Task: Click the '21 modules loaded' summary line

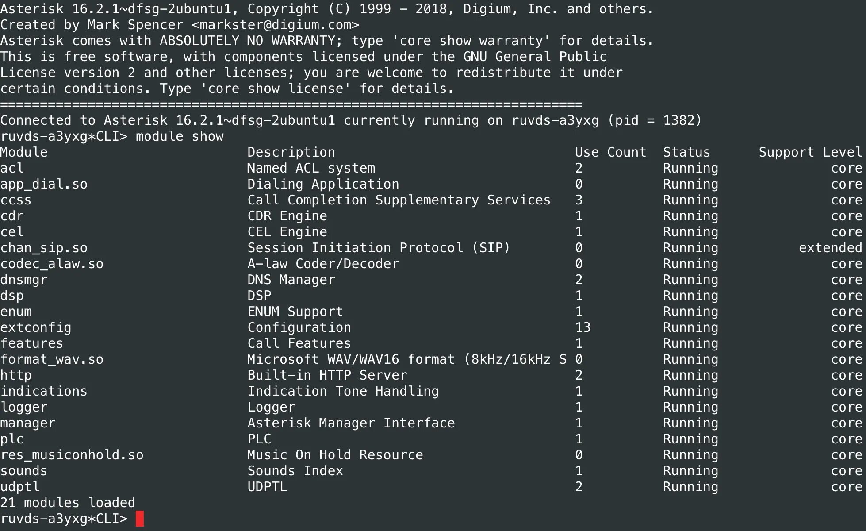Action: (68, 503)
